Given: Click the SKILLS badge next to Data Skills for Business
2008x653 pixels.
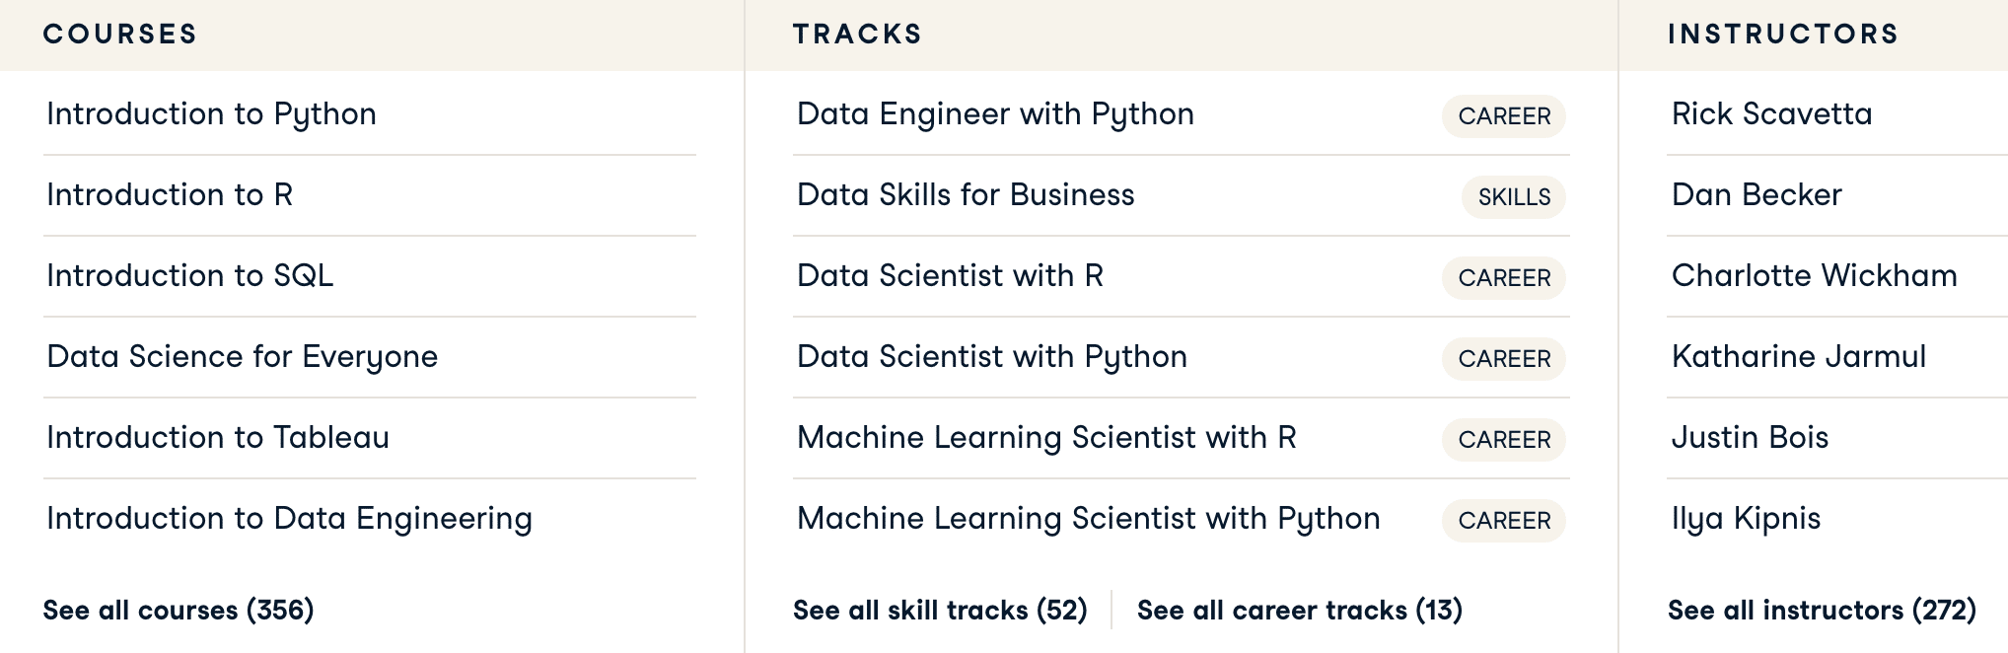Looking at the screenshot, I should (1513, 197).
